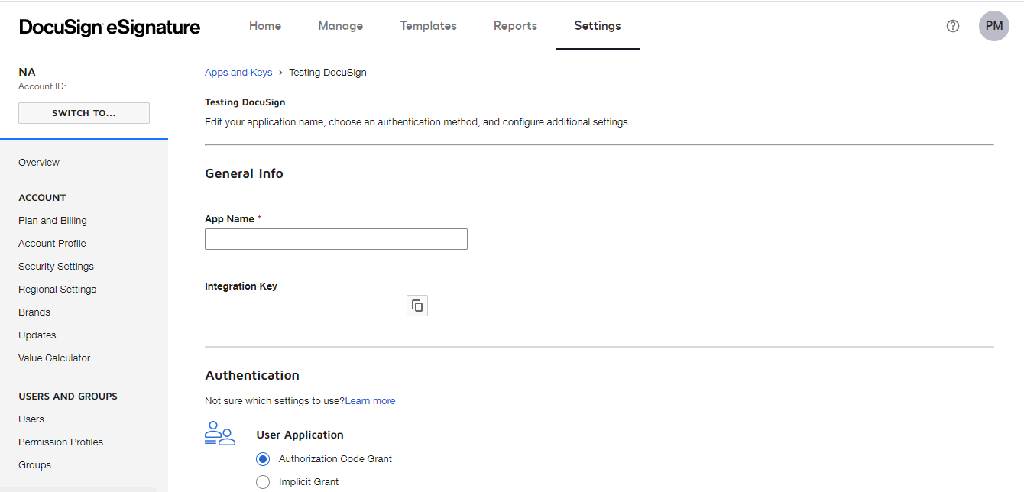Viewport: 1024px width, 492px height.
Task: Open Permission Profiles in sidebar
Action: coord(60,442)
